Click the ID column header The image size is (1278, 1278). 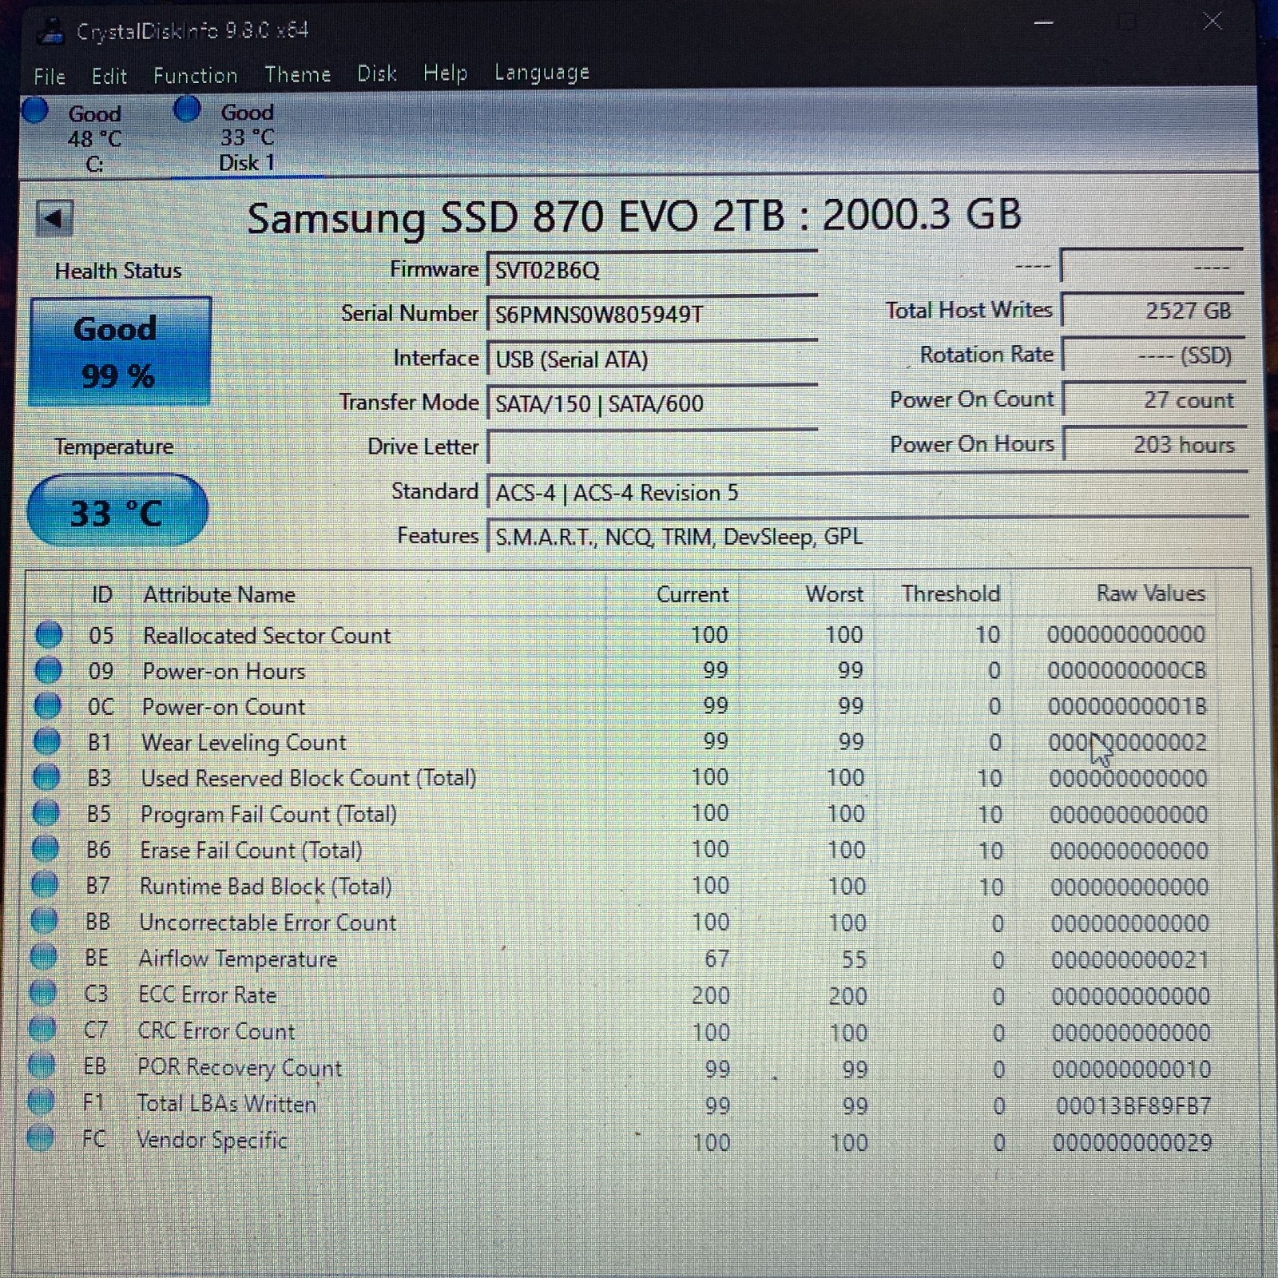[x=102, y=595]
